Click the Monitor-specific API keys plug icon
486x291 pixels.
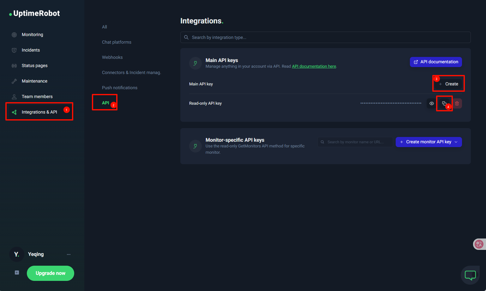pos(195,146)
